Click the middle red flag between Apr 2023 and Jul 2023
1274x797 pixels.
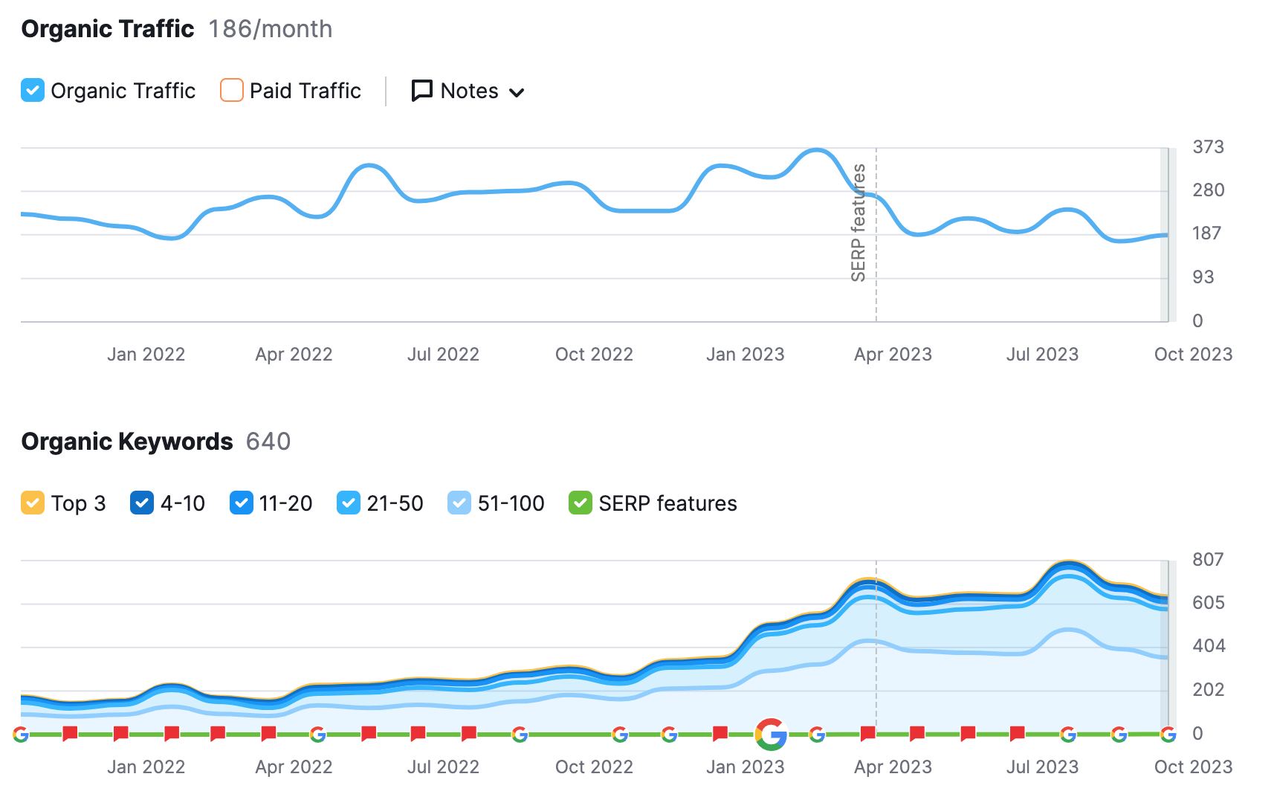click(967, 734)
